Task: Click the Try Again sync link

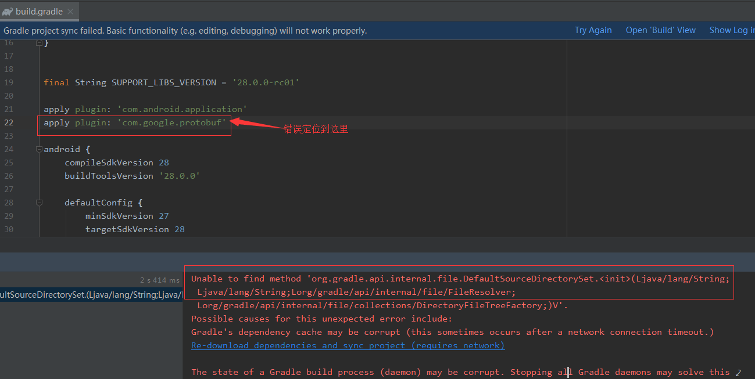Action: click(592, 30)
